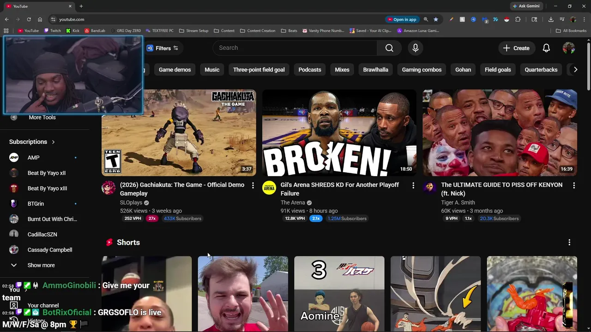The width and height of the screenshot is (591, 332).
Task: Click the YouTube search magnifier button
Action: point(389,48)
